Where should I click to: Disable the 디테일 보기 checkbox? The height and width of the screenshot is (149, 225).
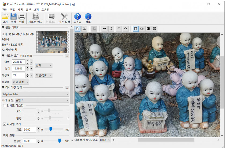(x=5, y=124)
